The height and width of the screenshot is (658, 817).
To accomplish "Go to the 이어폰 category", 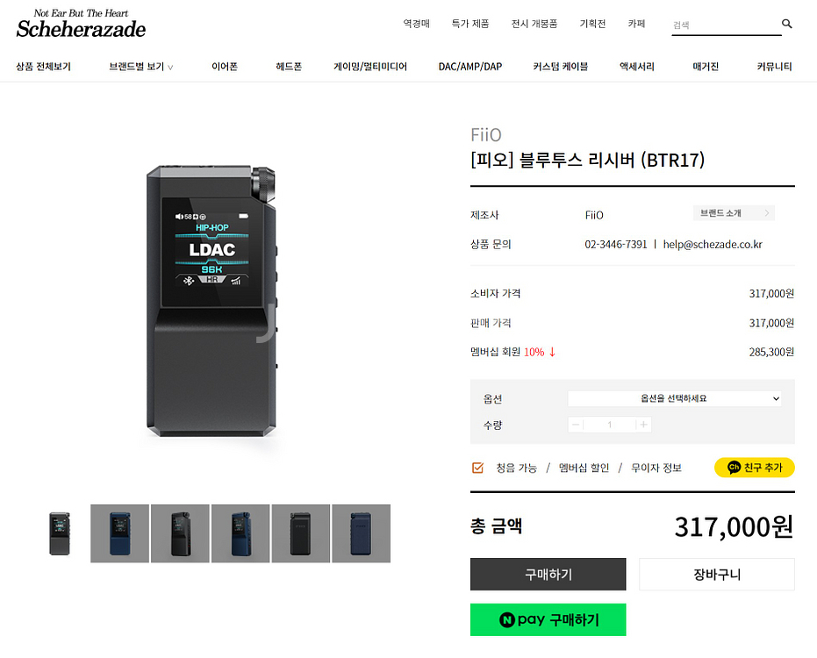I will (x=225, y=67).
